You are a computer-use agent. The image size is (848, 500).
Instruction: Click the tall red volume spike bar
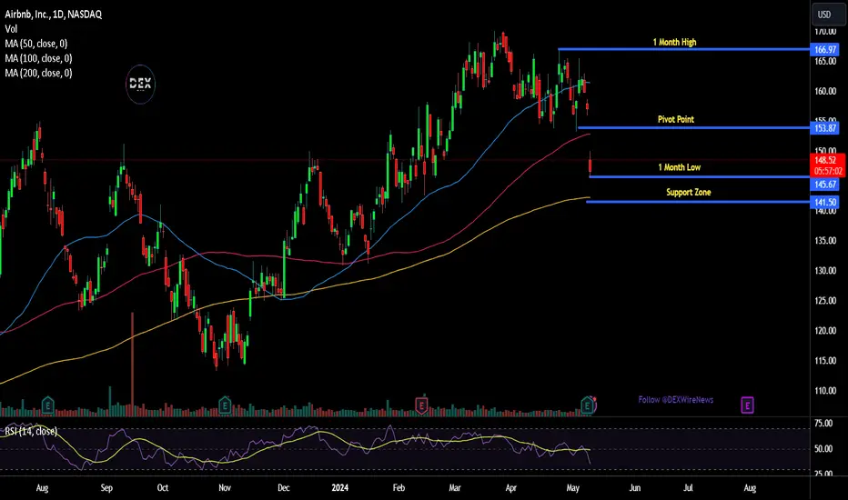pos(132,364)
